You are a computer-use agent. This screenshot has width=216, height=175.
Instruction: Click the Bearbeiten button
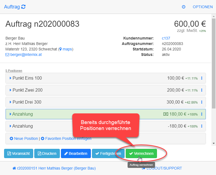(76, 153)
